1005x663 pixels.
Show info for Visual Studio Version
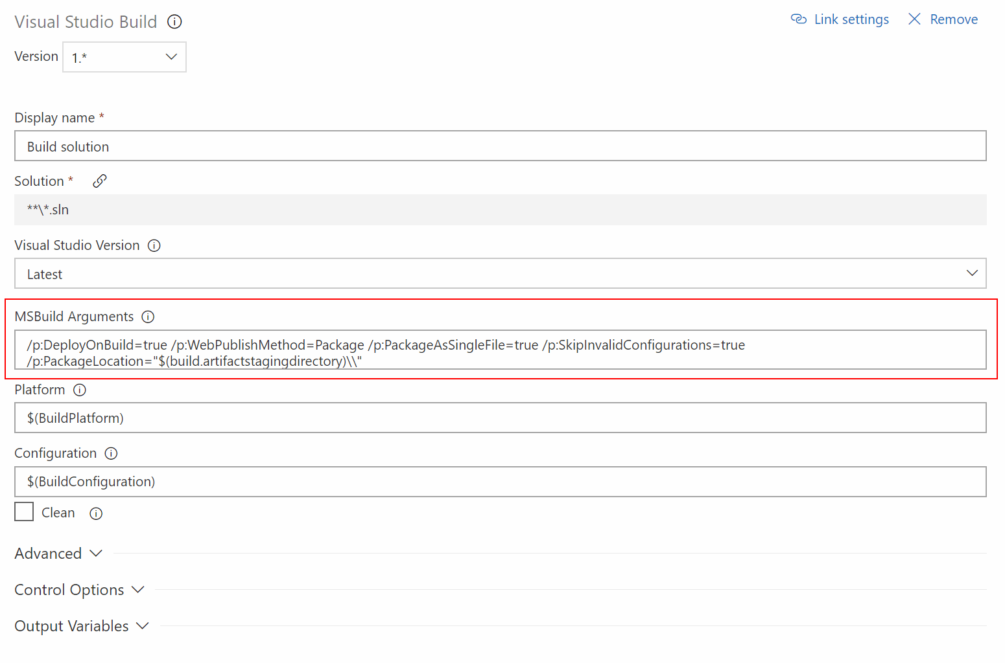pos(154,245)
